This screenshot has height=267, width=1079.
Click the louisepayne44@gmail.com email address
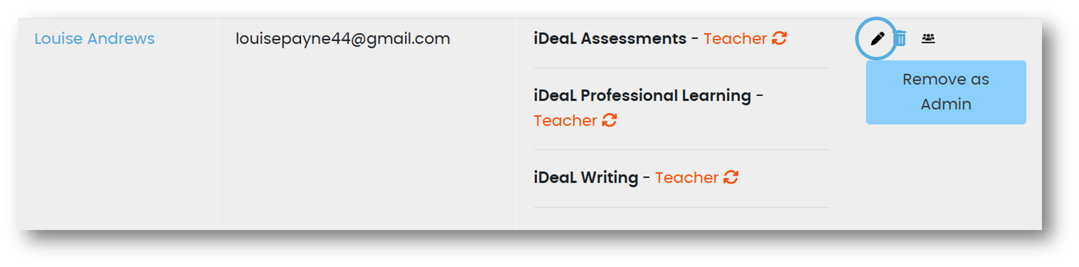(x=342, y=38)
